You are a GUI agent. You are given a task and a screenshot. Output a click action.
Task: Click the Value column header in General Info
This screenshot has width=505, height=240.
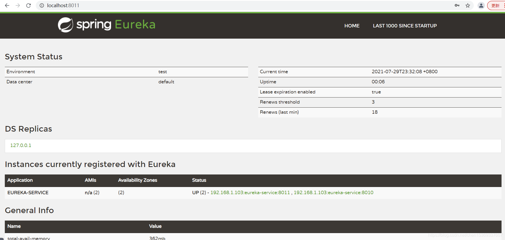pyautogui.click(x=155, y=226)
